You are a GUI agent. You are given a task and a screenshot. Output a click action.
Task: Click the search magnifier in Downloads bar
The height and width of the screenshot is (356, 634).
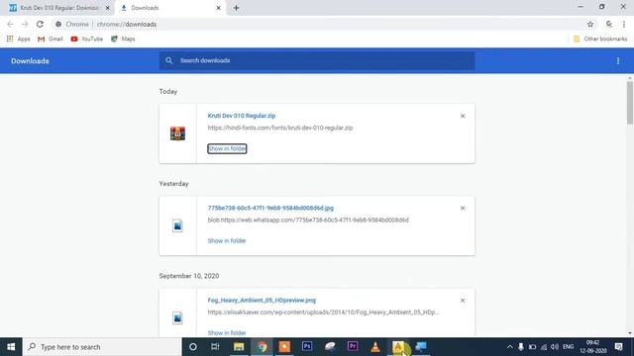tap(169, 60)
